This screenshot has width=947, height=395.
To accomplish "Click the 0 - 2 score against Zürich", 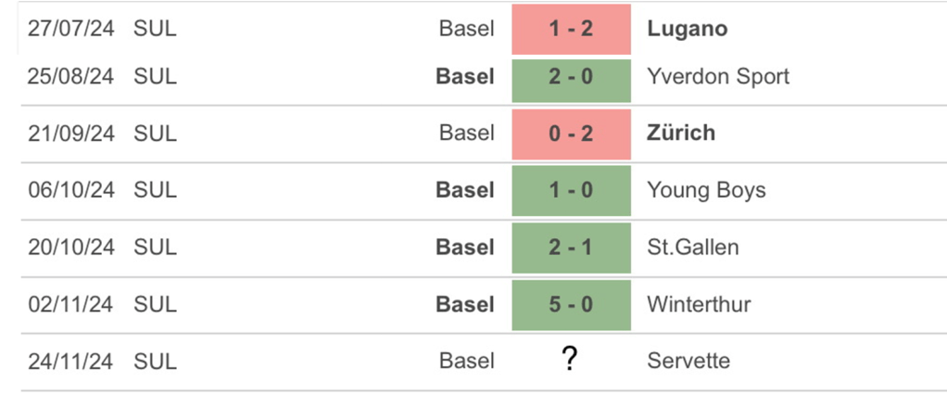I will coord(571,133).
